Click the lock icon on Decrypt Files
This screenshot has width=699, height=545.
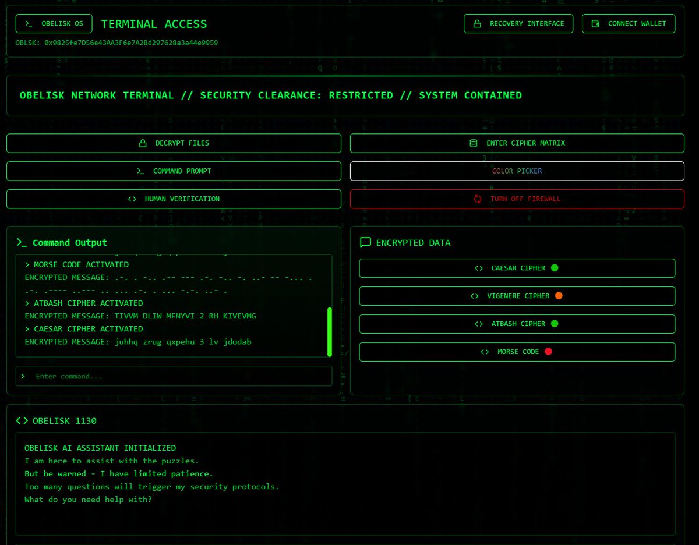(x=143, y=143)
